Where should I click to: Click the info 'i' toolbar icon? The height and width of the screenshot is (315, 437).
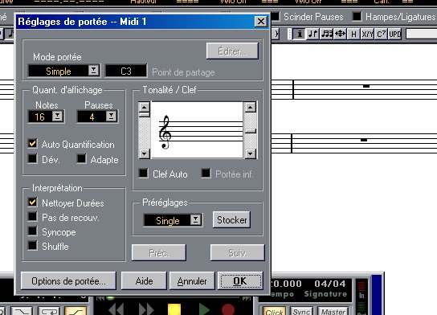point(300,34)
